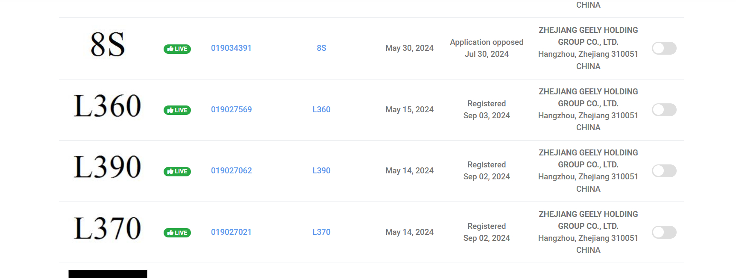The height and width of the screenshot is (278, 736).
Task: Open serial number 019027021
Action: pyautogui.click(x=231, y=232)
